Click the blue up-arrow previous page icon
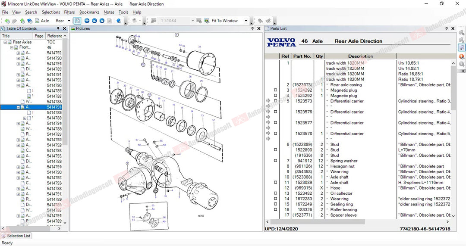The image size is (466, 246). (x=87, y=21)
